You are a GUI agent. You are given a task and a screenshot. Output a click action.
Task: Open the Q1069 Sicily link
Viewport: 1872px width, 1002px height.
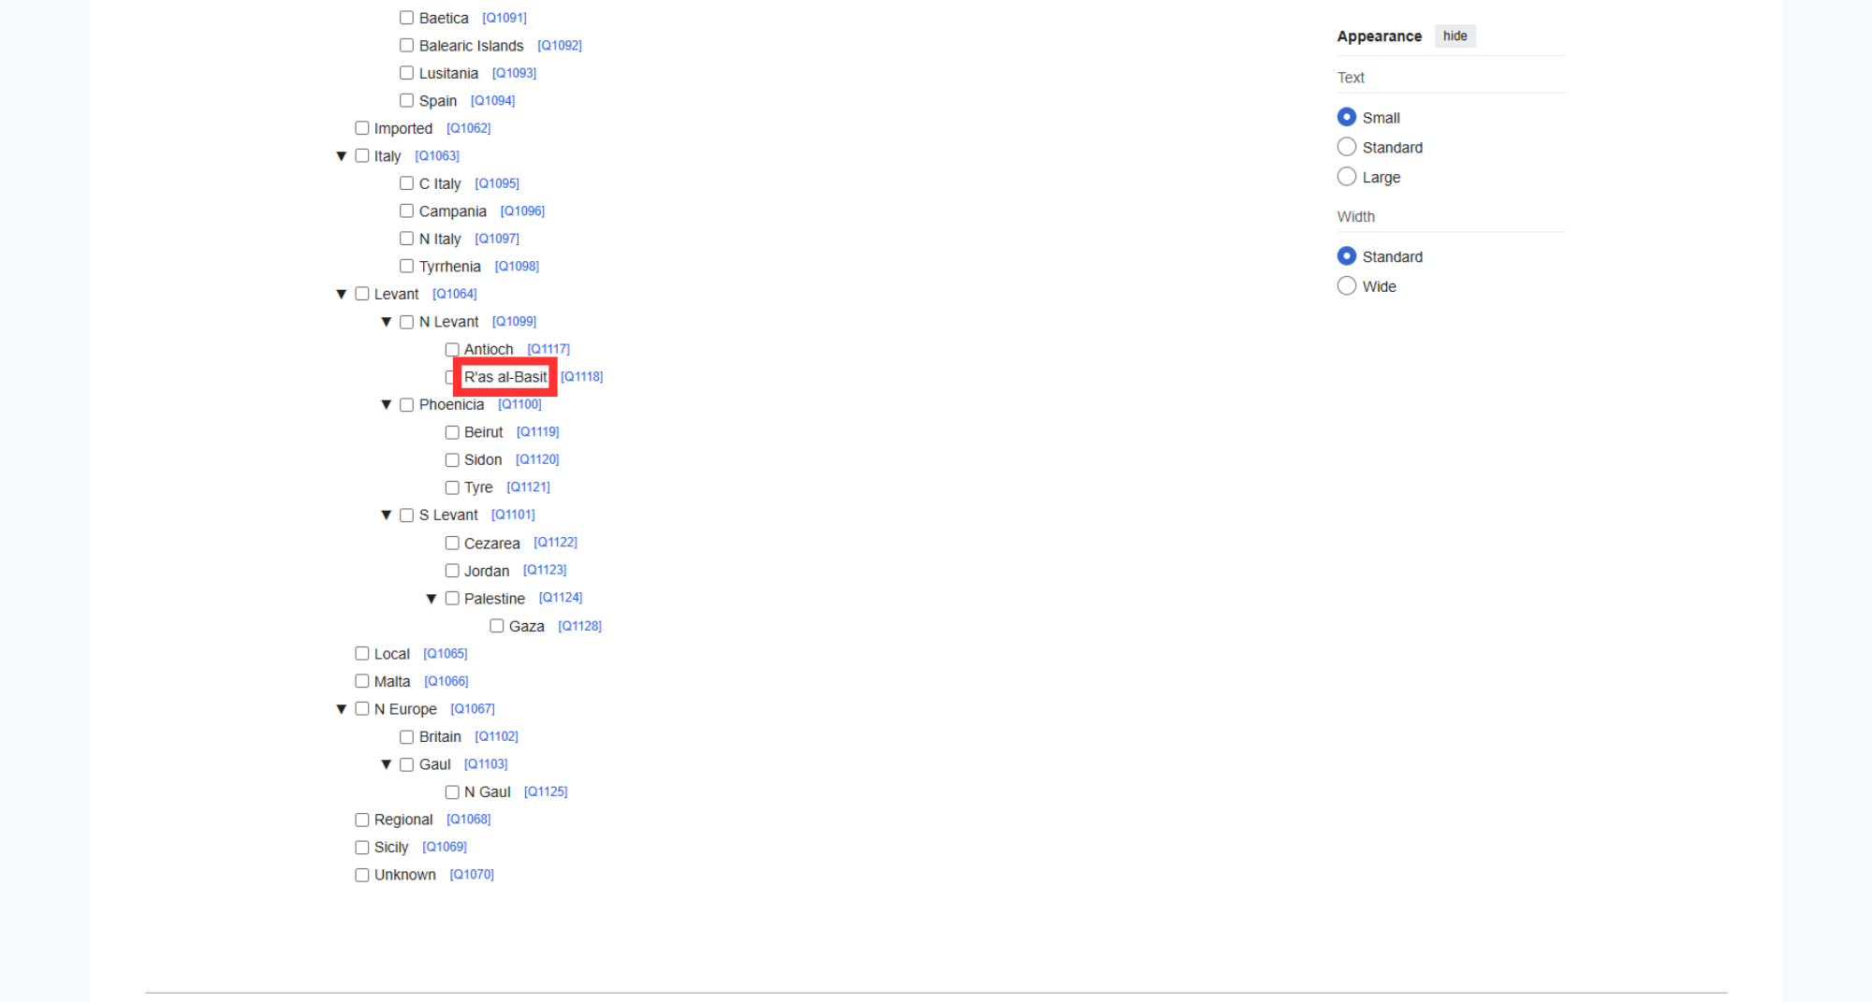click(x=445, y=847)
